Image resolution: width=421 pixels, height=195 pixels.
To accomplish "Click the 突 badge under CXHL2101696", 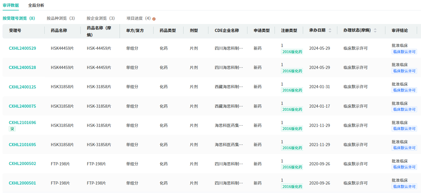I will [12, 129].
